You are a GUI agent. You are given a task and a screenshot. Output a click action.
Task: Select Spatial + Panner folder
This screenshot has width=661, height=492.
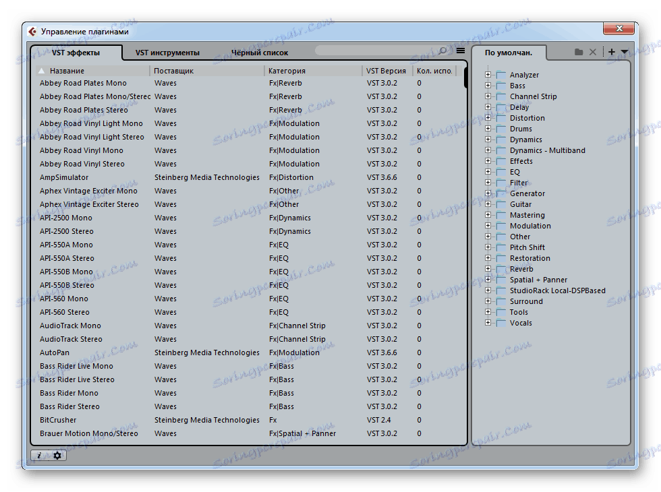click(x=538, y=280)
